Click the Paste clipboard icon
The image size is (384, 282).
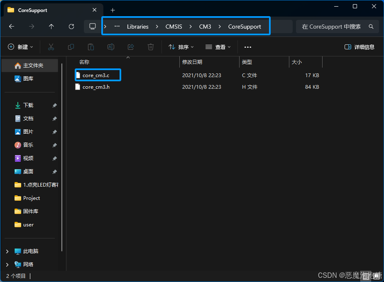(91, 47)
